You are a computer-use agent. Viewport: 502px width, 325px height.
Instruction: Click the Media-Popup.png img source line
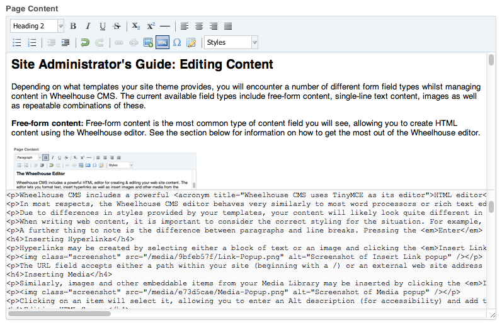point(234,292)
